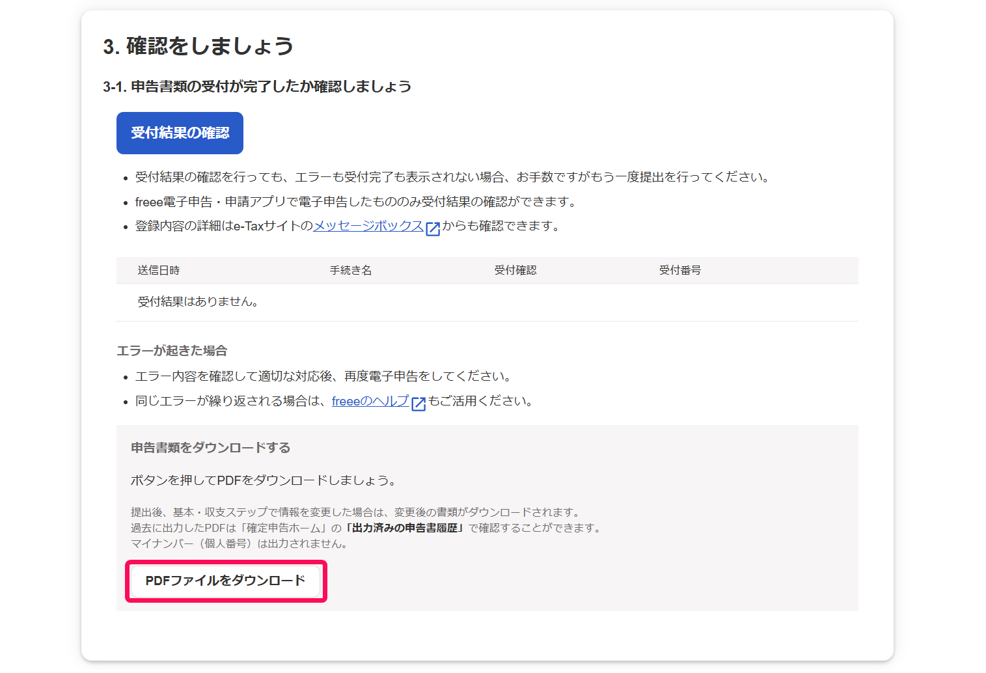
Task: Click external-link icon beside メッセージボックス
Action: pos(433,228)
